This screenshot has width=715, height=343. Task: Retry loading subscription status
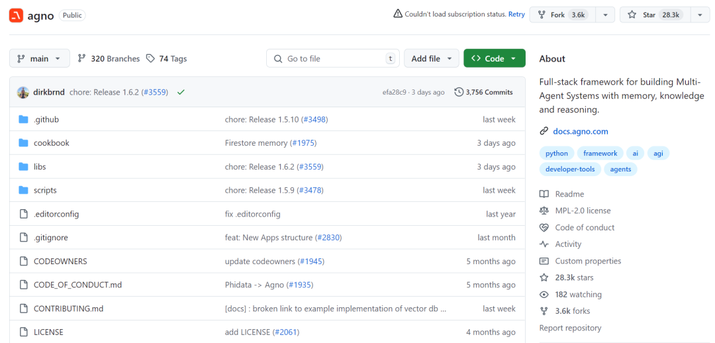tap(516, 14)
